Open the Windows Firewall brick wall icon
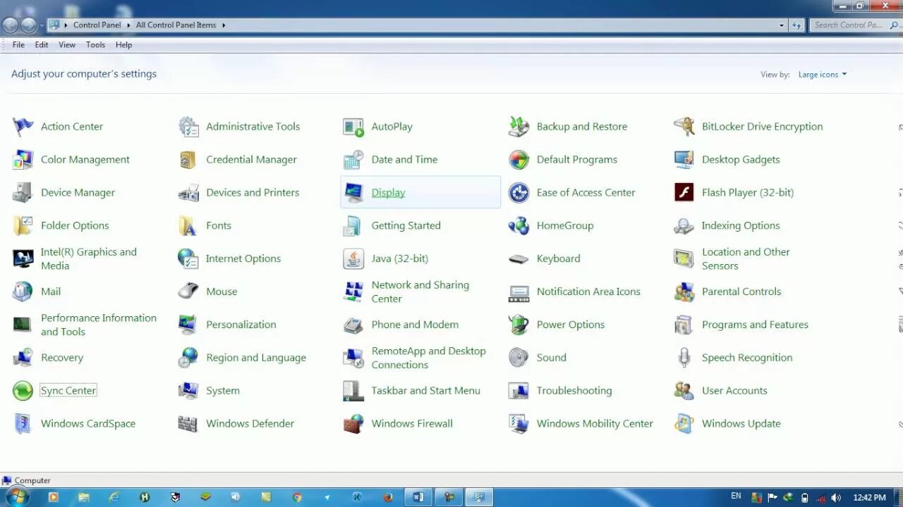This screenshot has height=507, width=903. [x=353, y=424]
